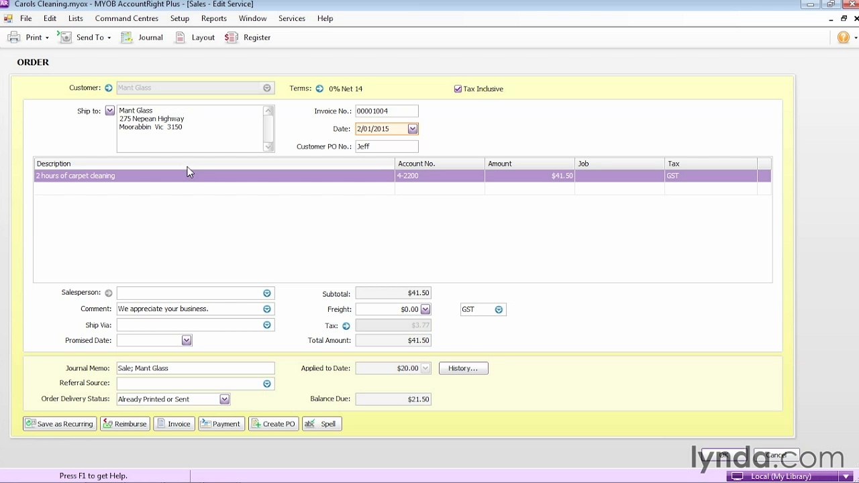
Task: Open the Setup menu
Action: (180, 19)
